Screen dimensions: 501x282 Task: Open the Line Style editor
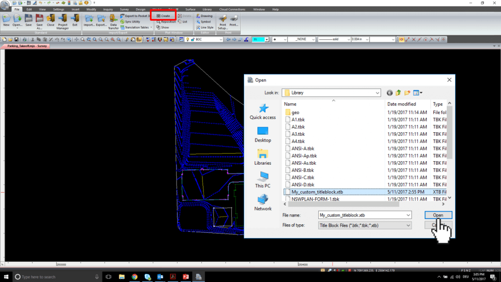pos(205,27)
